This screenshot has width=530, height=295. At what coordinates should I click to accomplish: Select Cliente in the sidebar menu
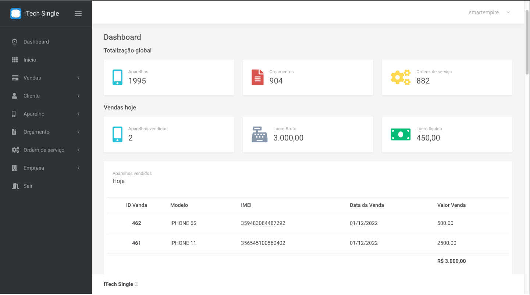32,96
